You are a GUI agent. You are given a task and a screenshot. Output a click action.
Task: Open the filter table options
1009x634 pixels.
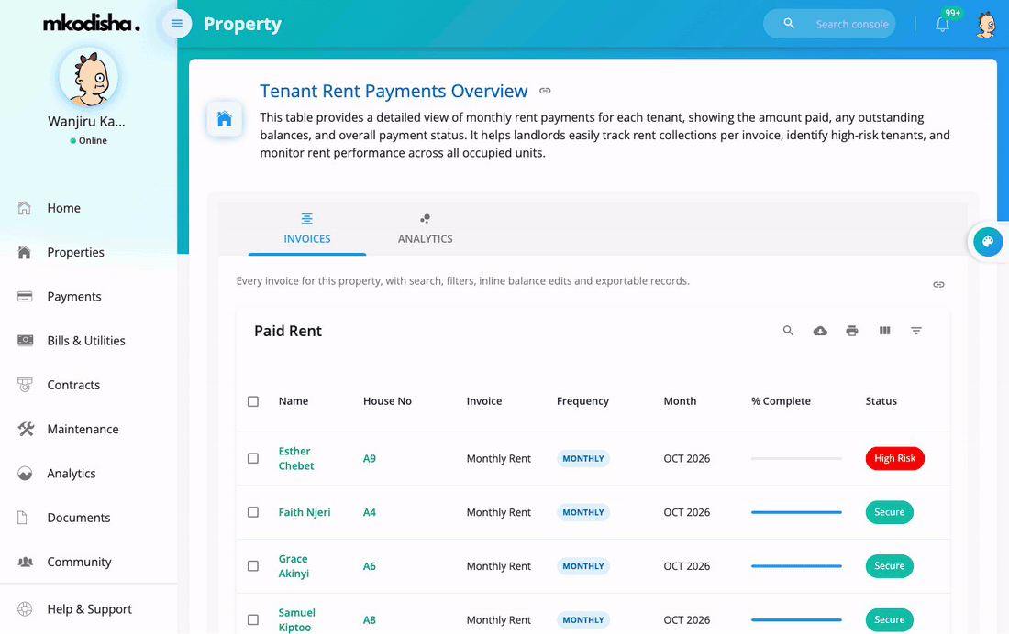click(x=916, y=331)
